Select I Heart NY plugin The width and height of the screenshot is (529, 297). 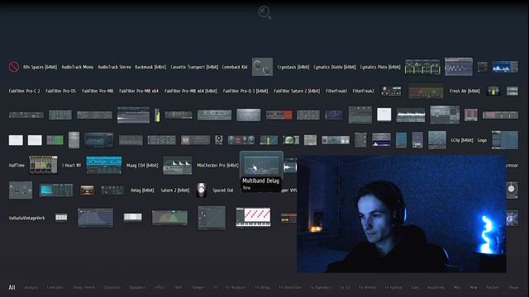72,165
